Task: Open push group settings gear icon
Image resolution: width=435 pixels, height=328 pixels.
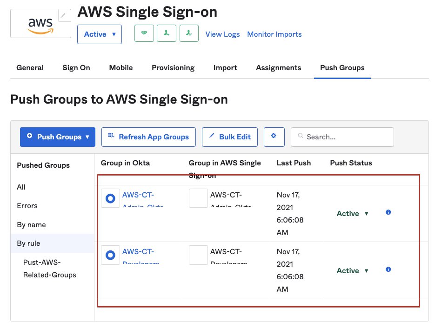Action: 274,137
